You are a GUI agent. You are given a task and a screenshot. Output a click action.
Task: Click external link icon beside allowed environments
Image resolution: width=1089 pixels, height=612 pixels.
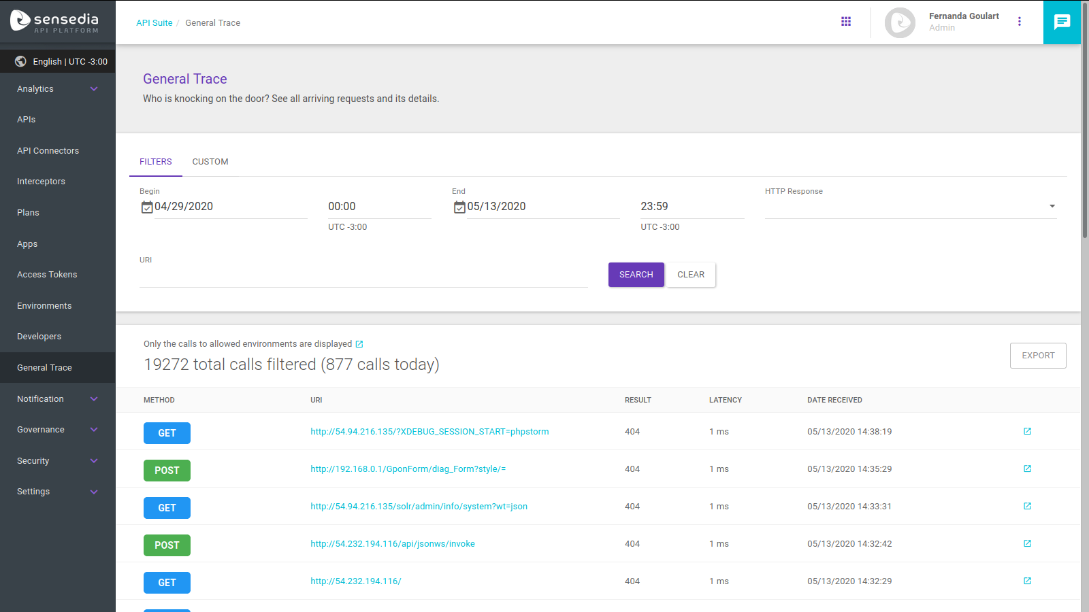[359, 344]
